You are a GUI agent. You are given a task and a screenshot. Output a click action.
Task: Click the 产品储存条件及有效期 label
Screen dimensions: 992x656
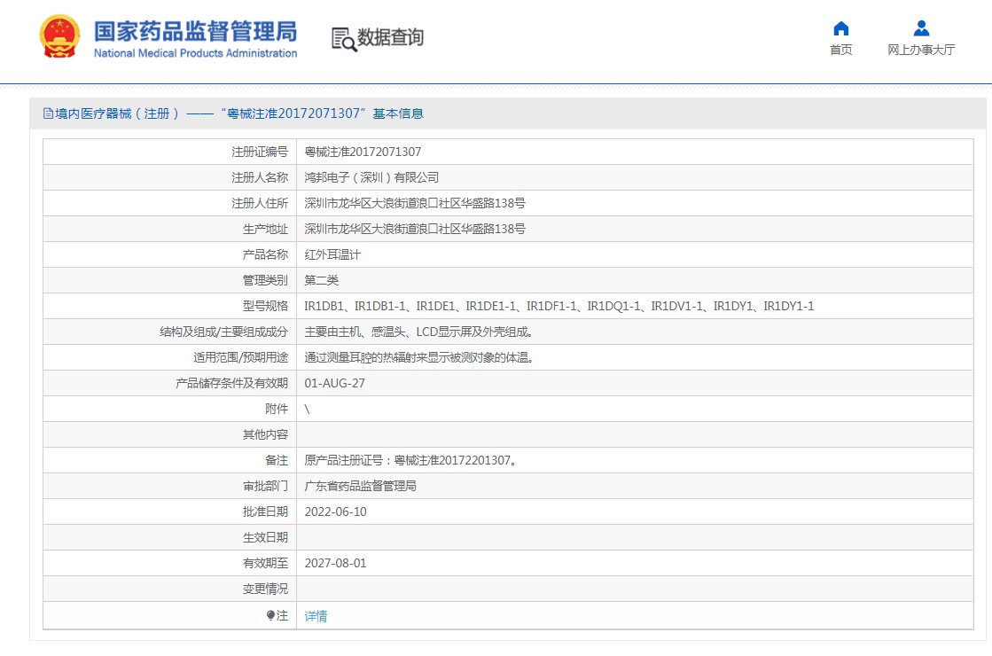point(231,383)
